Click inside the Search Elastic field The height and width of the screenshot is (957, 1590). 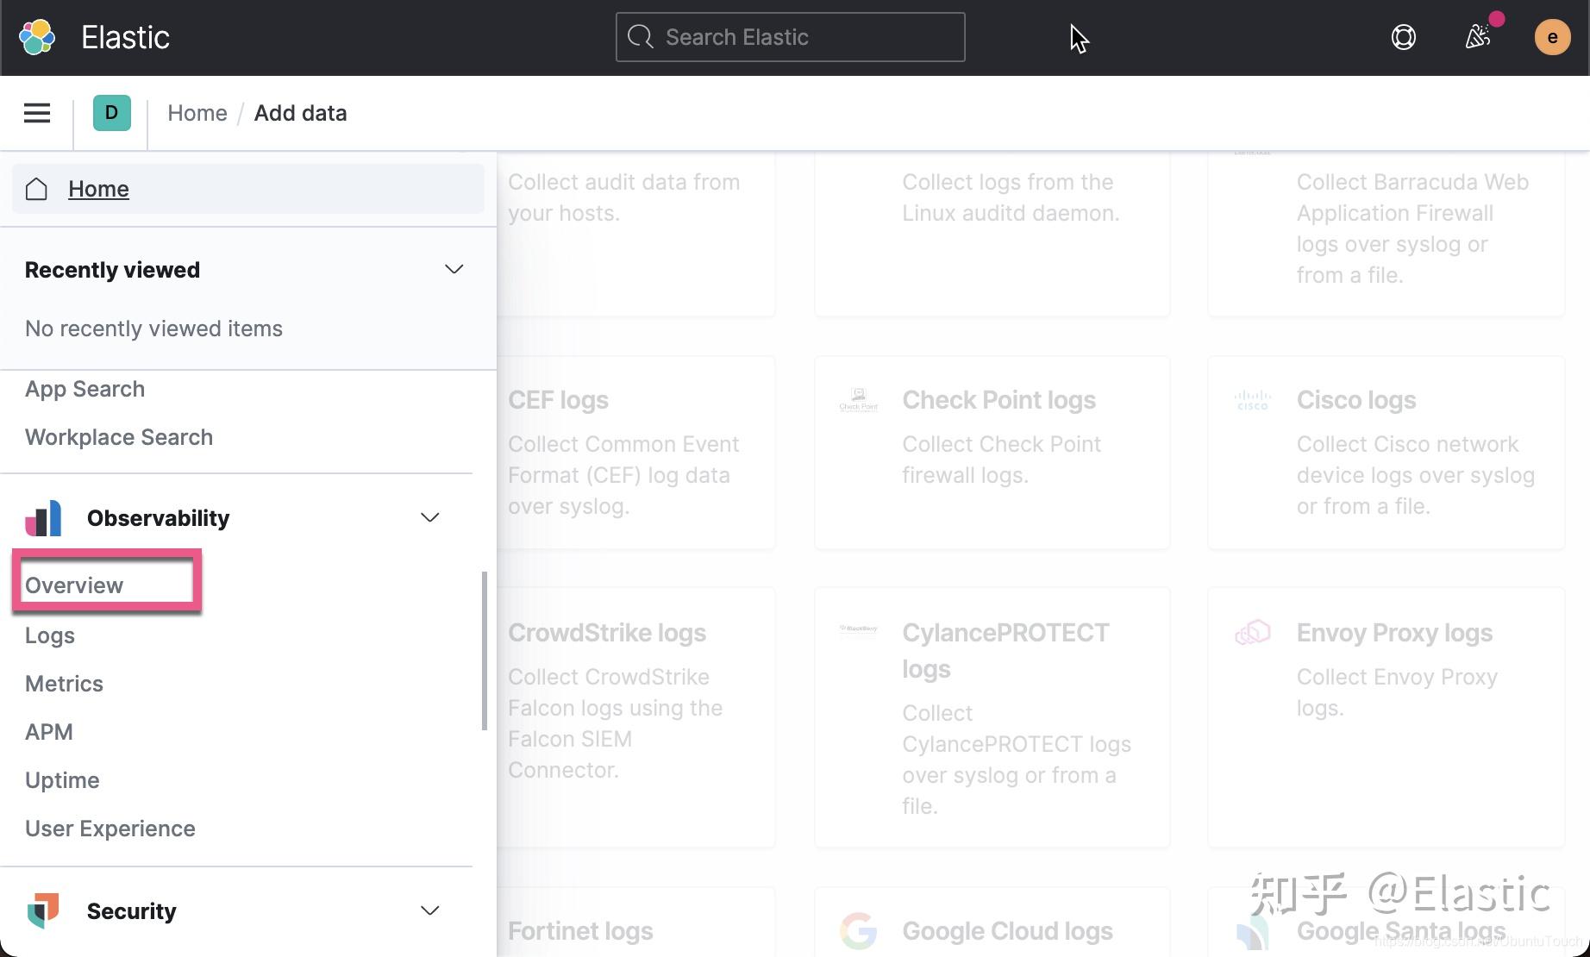(790, 37)
